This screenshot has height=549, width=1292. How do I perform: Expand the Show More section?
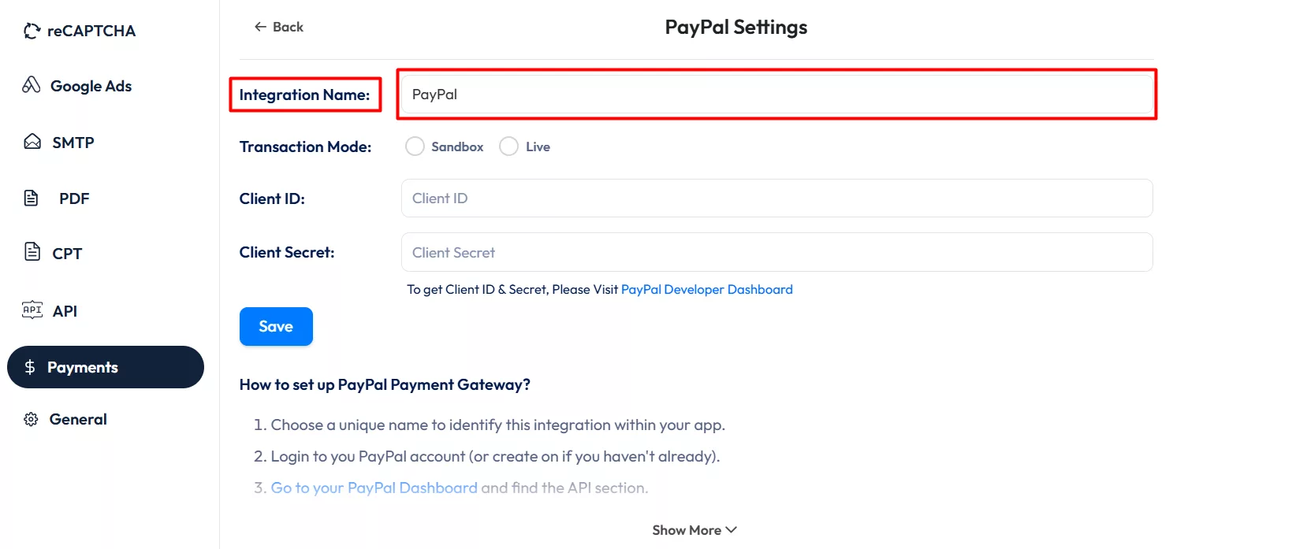[694, 529]
